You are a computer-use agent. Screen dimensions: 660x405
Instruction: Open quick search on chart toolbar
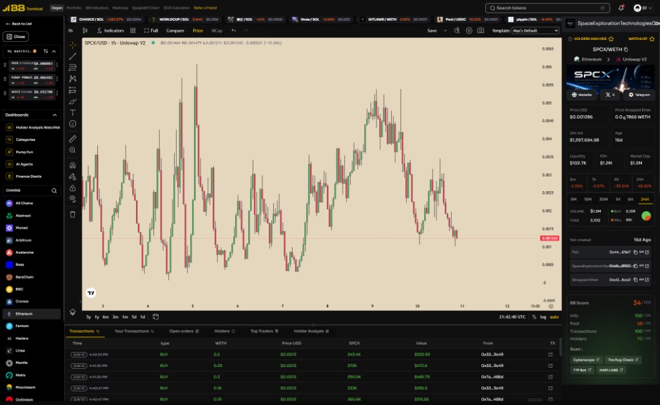click(457, 30)
